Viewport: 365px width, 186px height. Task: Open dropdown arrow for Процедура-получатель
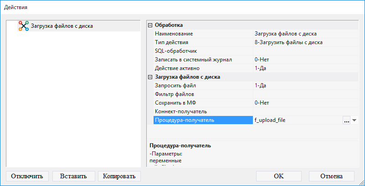pos(354,120)
